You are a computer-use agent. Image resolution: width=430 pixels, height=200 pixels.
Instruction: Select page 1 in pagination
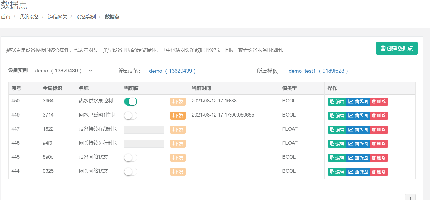(x=410, y=198)
